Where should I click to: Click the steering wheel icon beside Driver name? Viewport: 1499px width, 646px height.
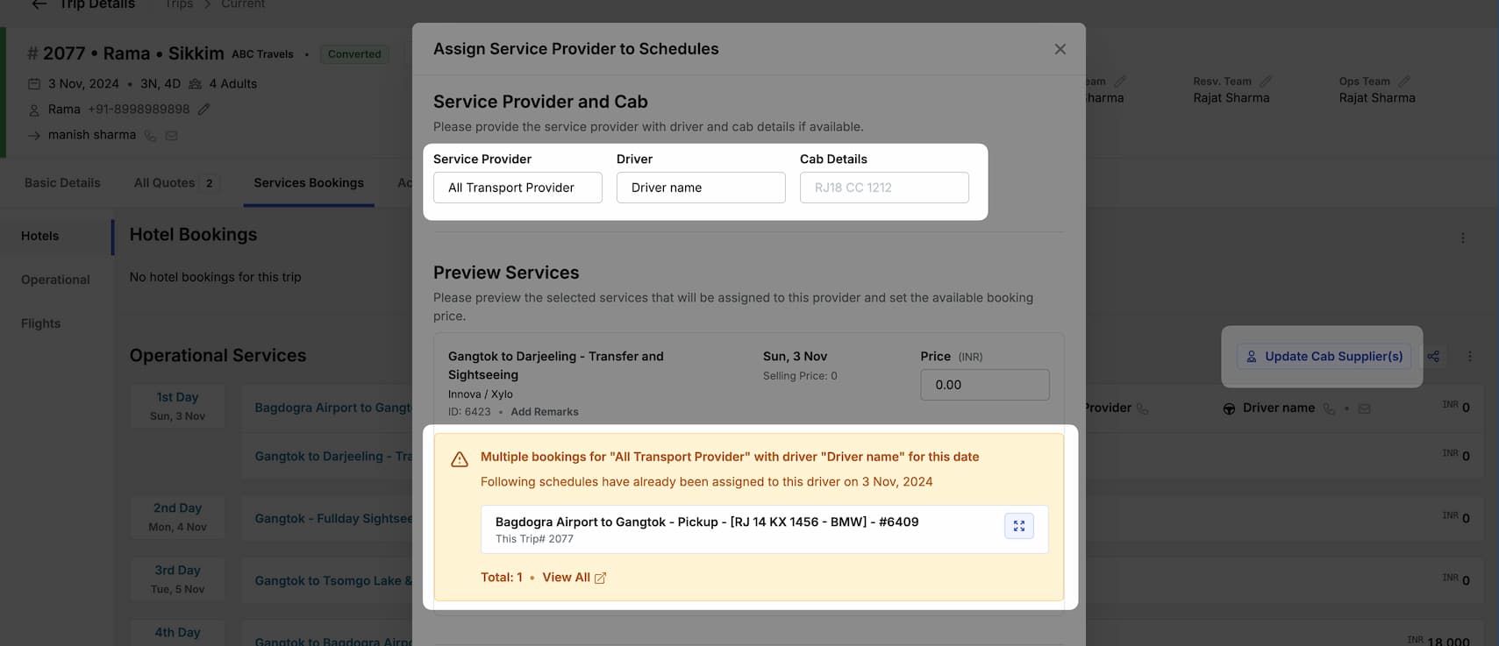tap(1227, 408)
